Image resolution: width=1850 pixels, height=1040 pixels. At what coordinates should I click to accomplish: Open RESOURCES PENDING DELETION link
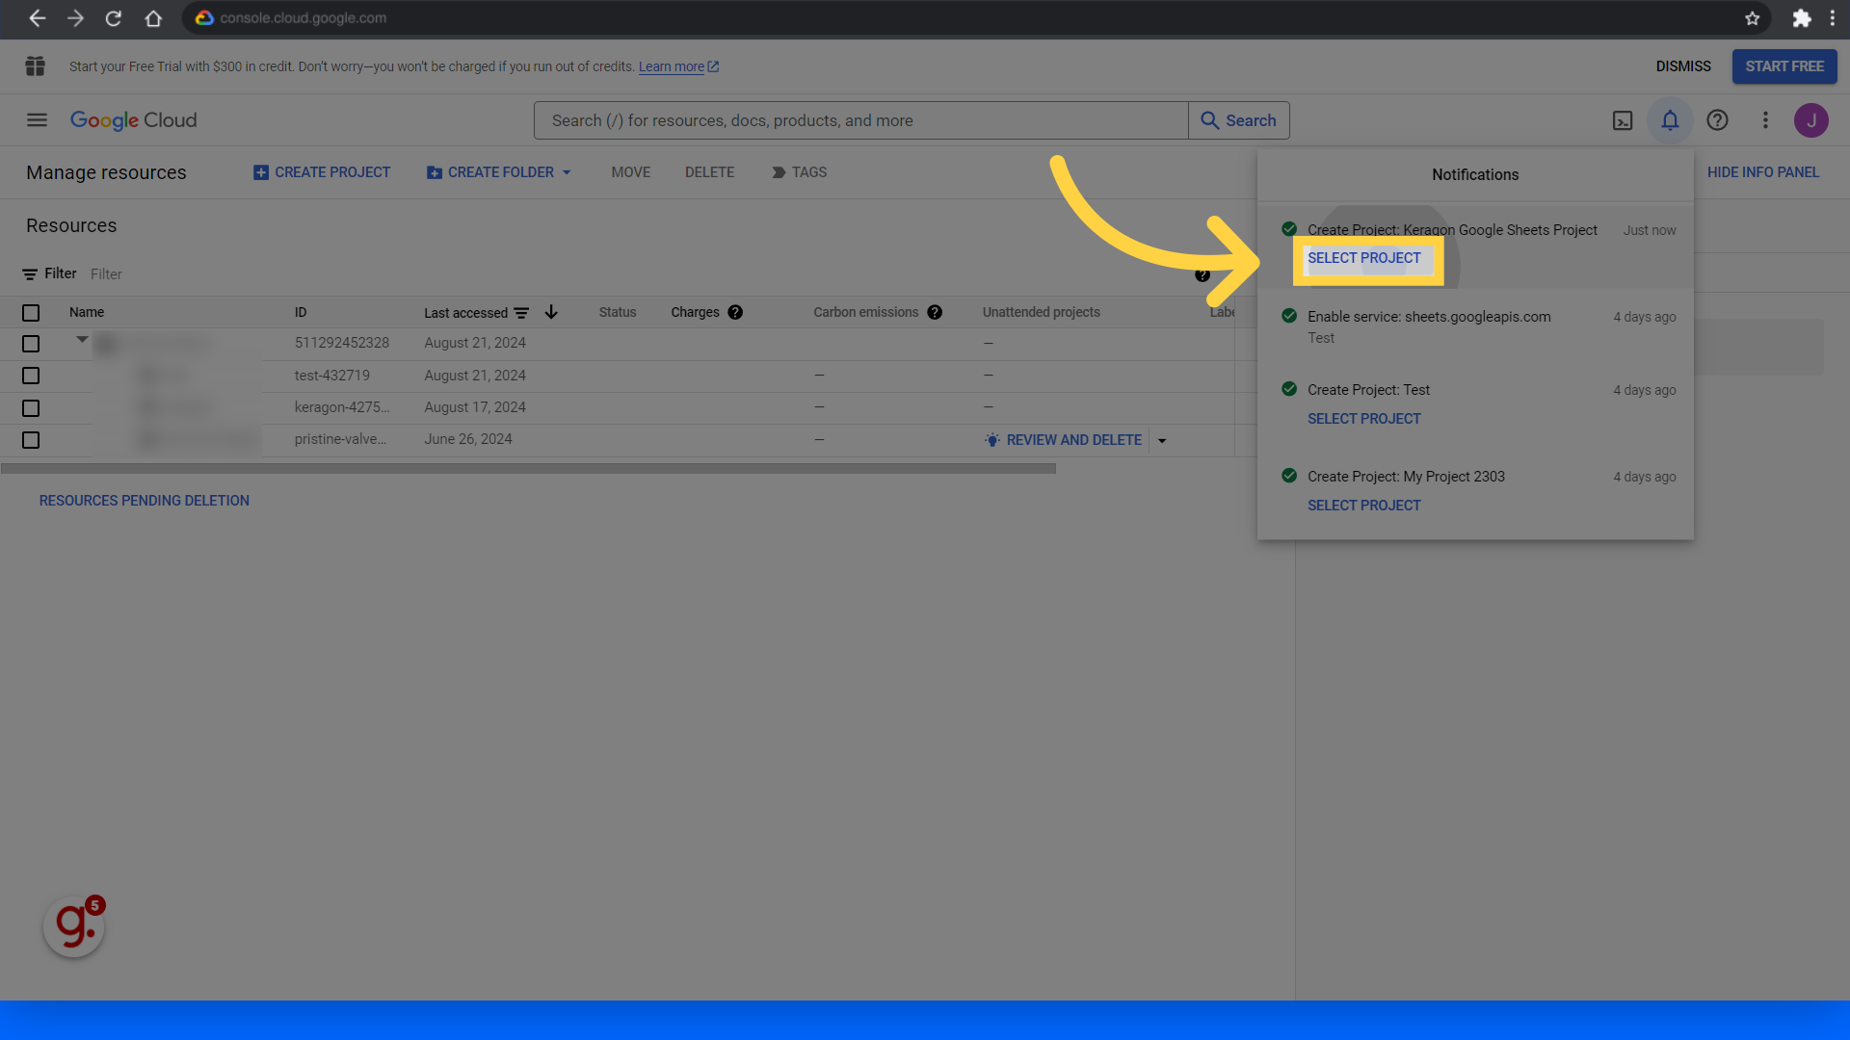click(x=145, y=501)
